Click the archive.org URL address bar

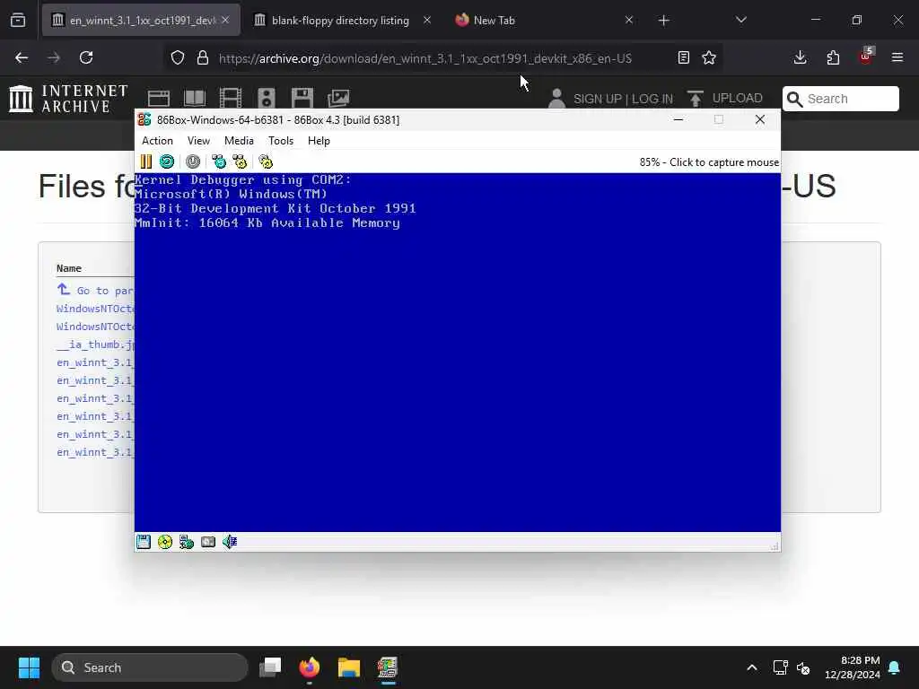coord(425,58)
